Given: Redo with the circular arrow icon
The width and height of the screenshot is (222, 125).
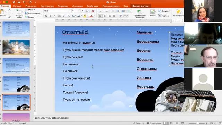Looking at the screenshot, I should coord(30,2).
